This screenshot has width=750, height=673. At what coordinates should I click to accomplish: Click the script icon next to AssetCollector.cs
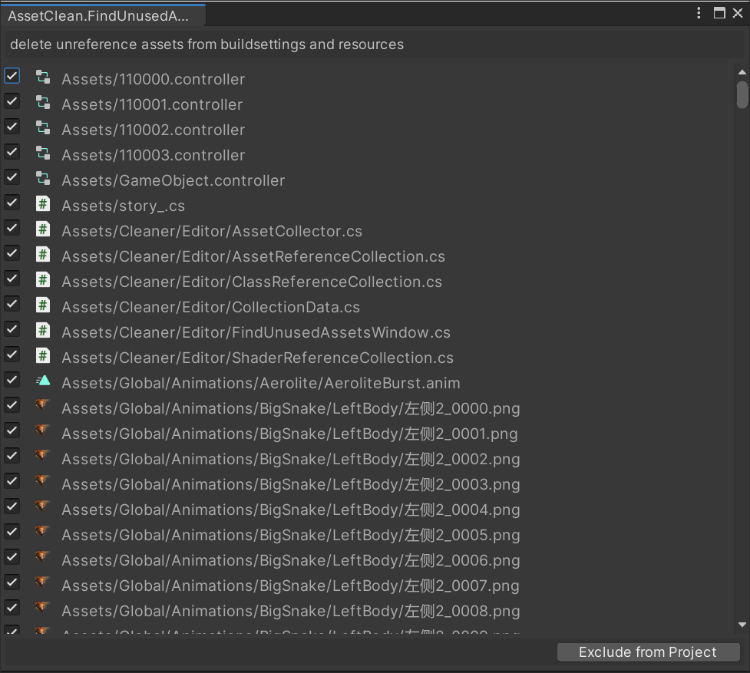(x=43, y=229)
